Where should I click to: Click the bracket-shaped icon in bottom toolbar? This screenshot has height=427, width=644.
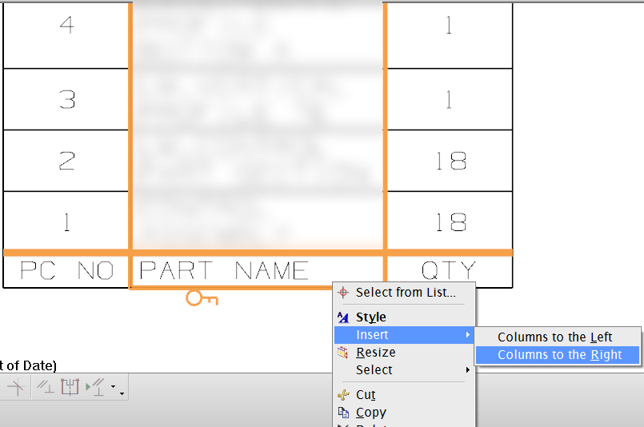[70, 389]
